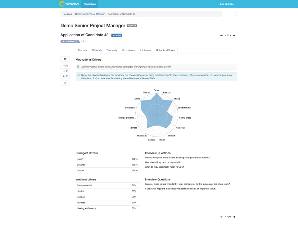Viewport: 298px width, 232px height.
Task: Click the Recognition label on the radar chart
Action: point(130,108)
